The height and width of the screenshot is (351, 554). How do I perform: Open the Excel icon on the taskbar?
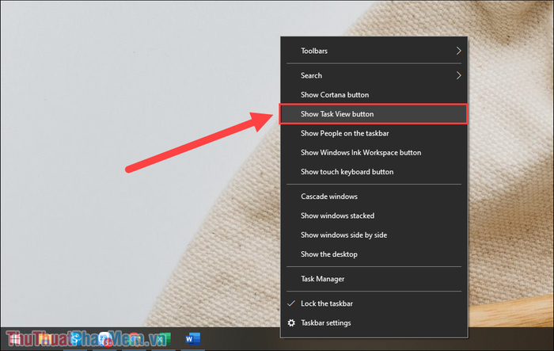(x=163, y=339)
